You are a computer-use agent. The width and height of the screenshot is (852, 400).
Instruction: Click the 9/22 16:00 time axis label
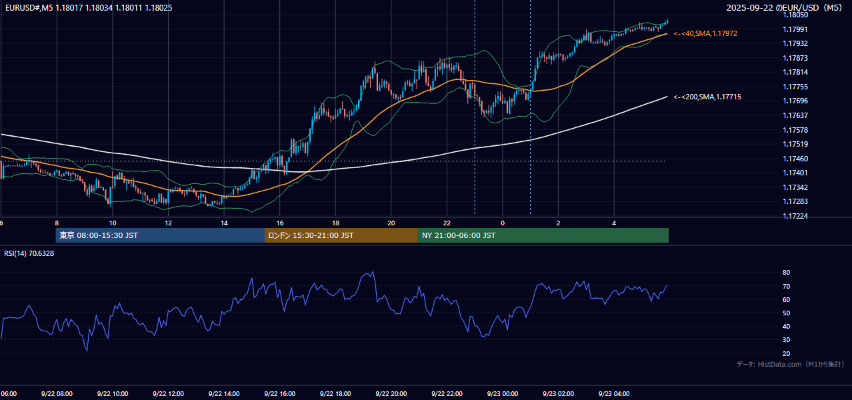point(280,393)
